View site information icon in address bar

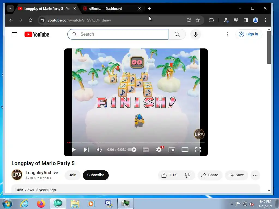coord(42,20)
